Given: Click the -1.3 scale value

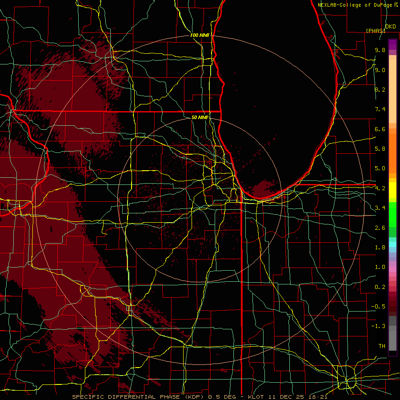Looking at the screenshot, I should click(x=378, y=326).
